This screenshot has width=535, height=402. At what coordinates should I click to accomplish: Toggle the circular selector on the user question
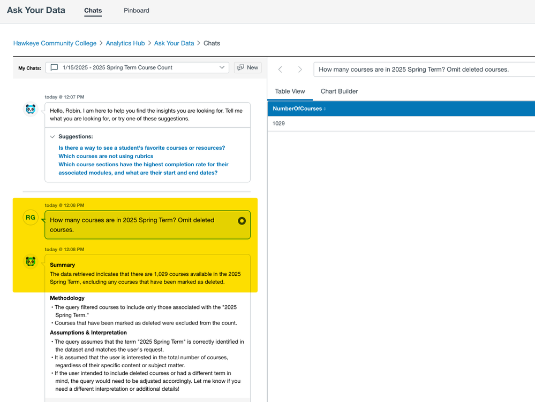242,220
